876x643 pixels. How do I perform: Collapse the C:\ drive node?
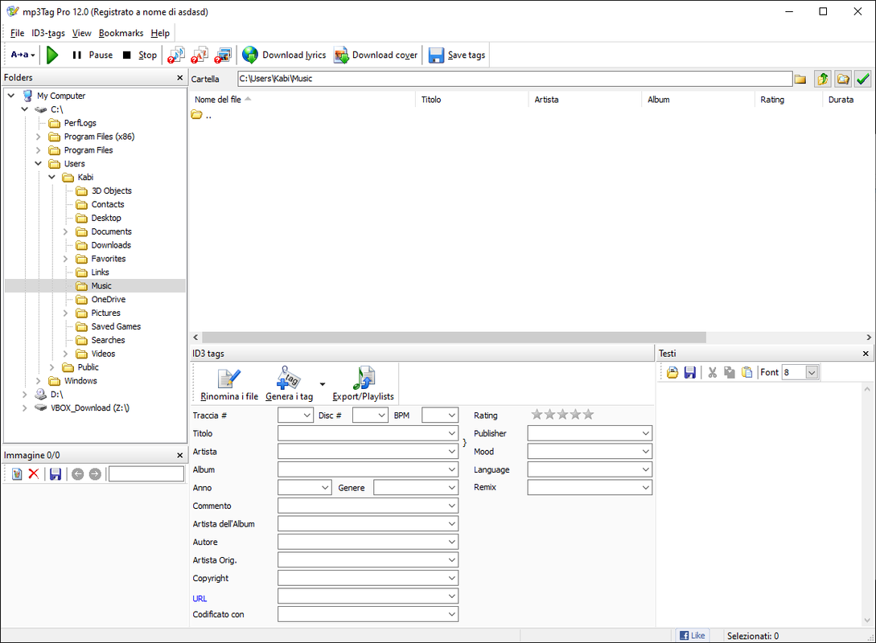(25, 109)
